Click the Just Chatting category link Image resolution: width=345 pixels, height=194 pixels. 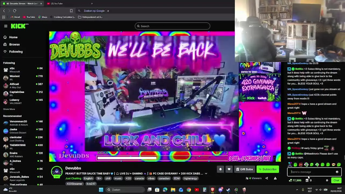point(73,178)
